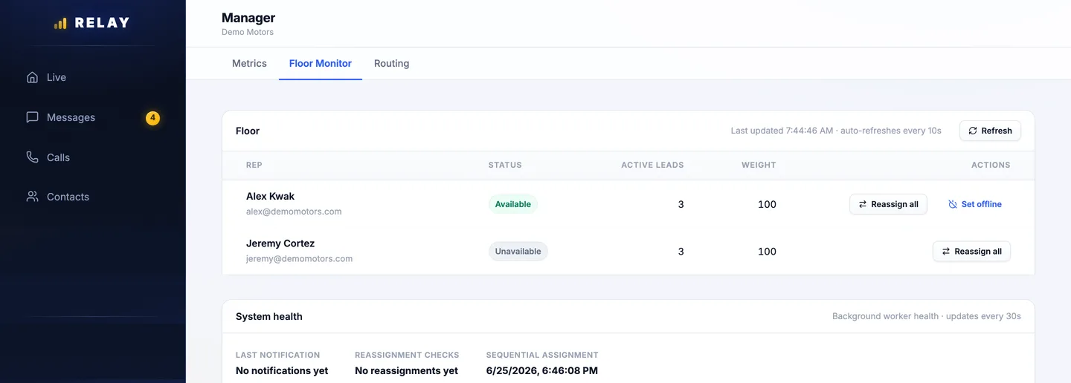Click Background worker health updates text
The height and width of the screenshot is (383, 1071).
[x=927, y=316]
